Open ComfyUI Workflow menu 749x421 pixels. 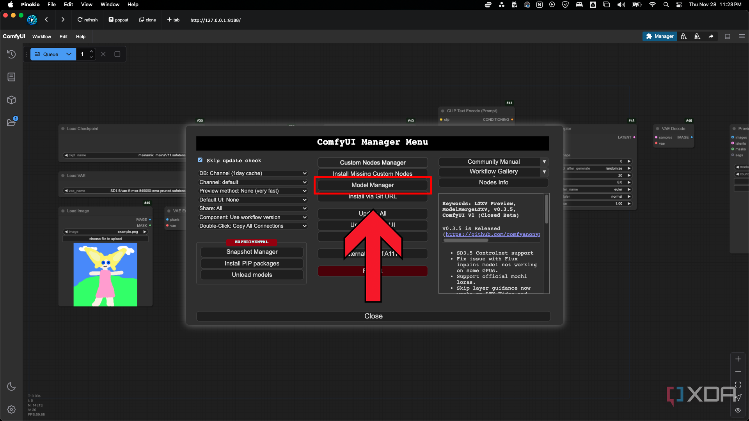[42, 37]
